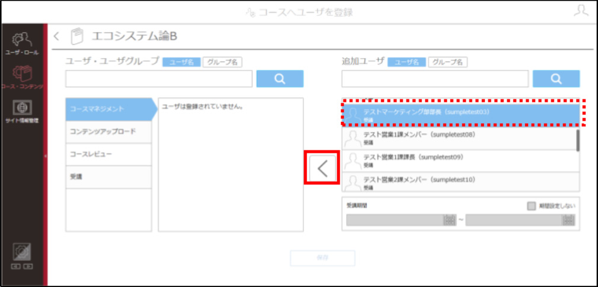Image resolution: width=598 pixels, height=287 pixels.
Task: Open the ユーザ・ロール sidebar icon
Action: tap(22, 43)
